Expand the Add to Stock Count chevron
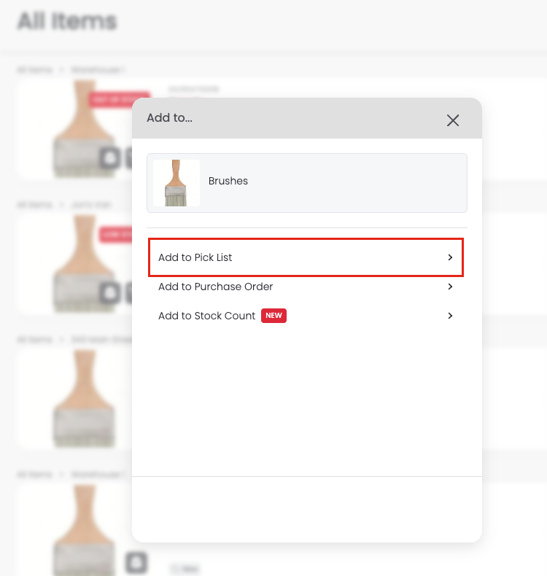Image resolution: width=547 pixels, height=576 pixels. tap(450, 316)
